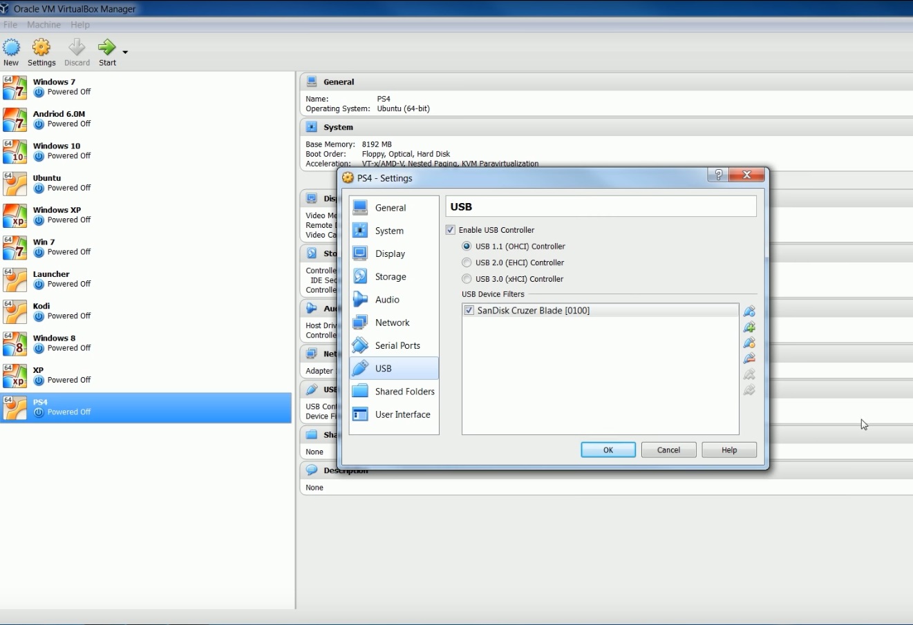
Task: Open the System settings category
Action: pos(394,231)
